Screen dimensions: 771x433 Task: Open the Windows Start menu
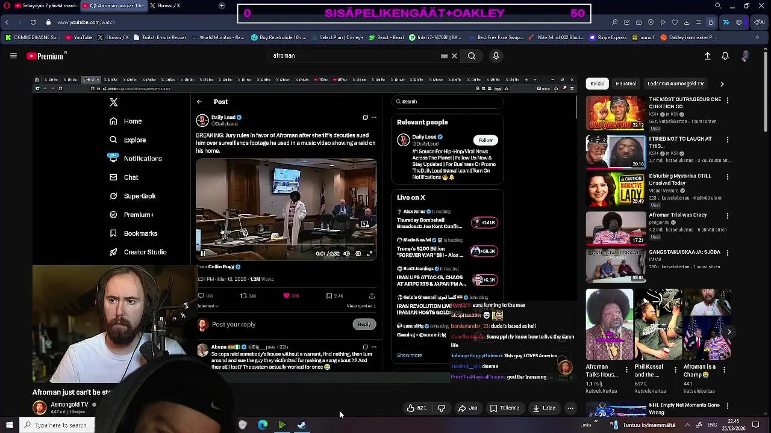(9, 425)
